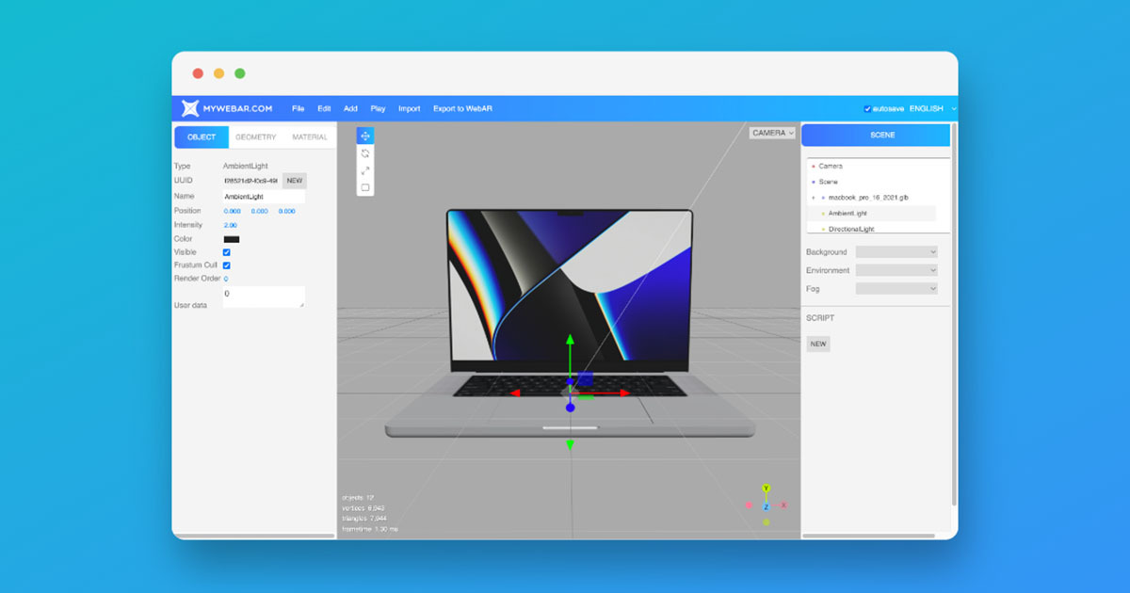Click the MYWEBAR.COM logo icon
This screenshot has height=593, width=1130.
tap(191, 109)
